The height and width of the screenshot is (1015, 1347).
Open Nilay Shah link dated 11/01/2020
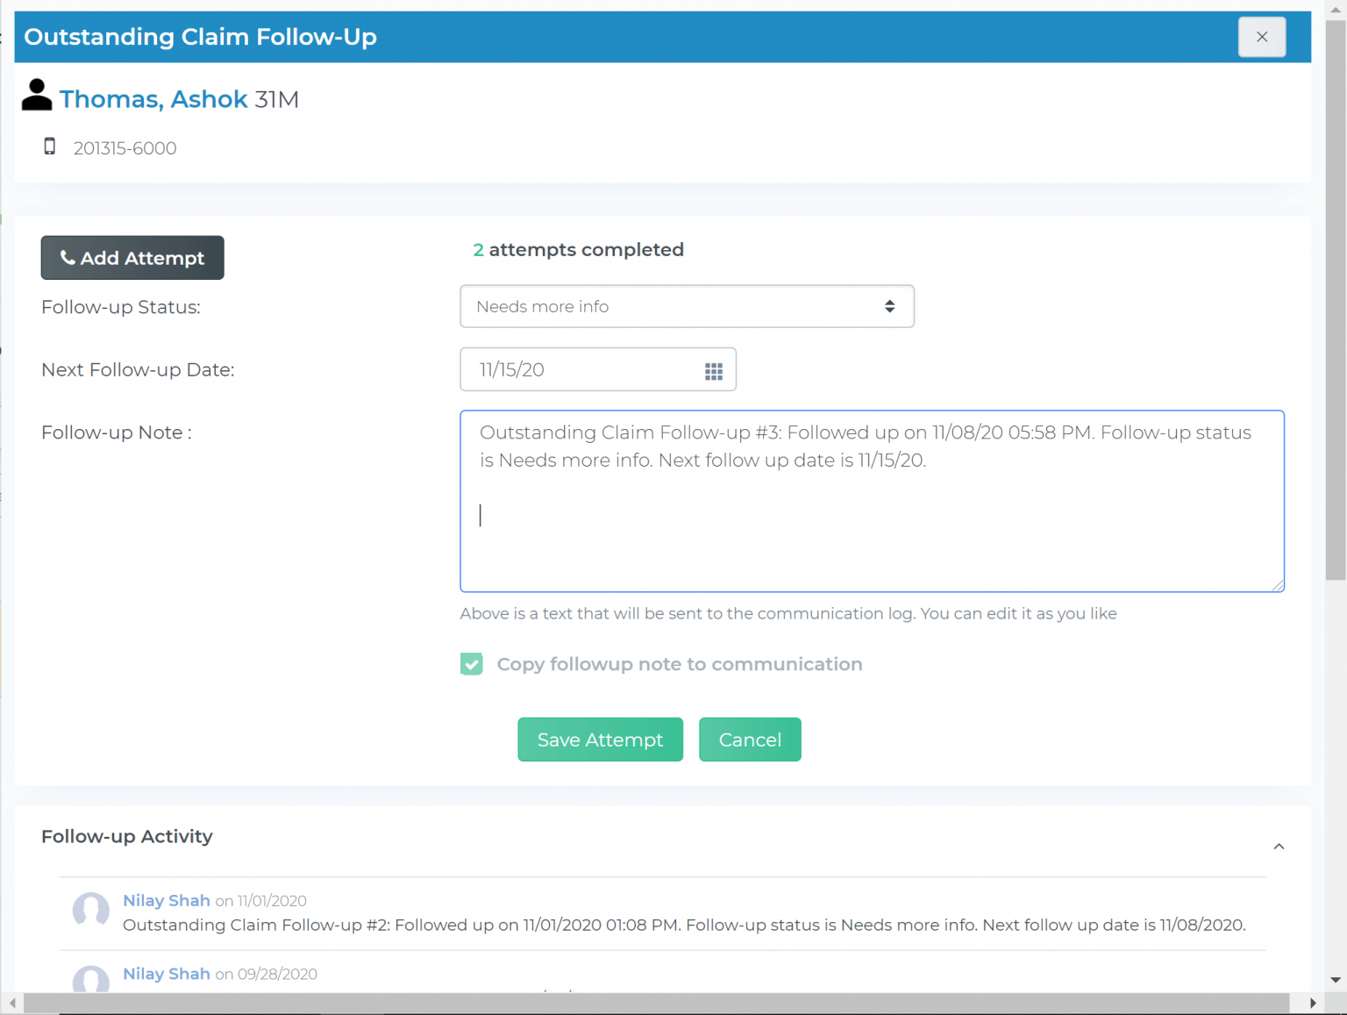point(167,901)
